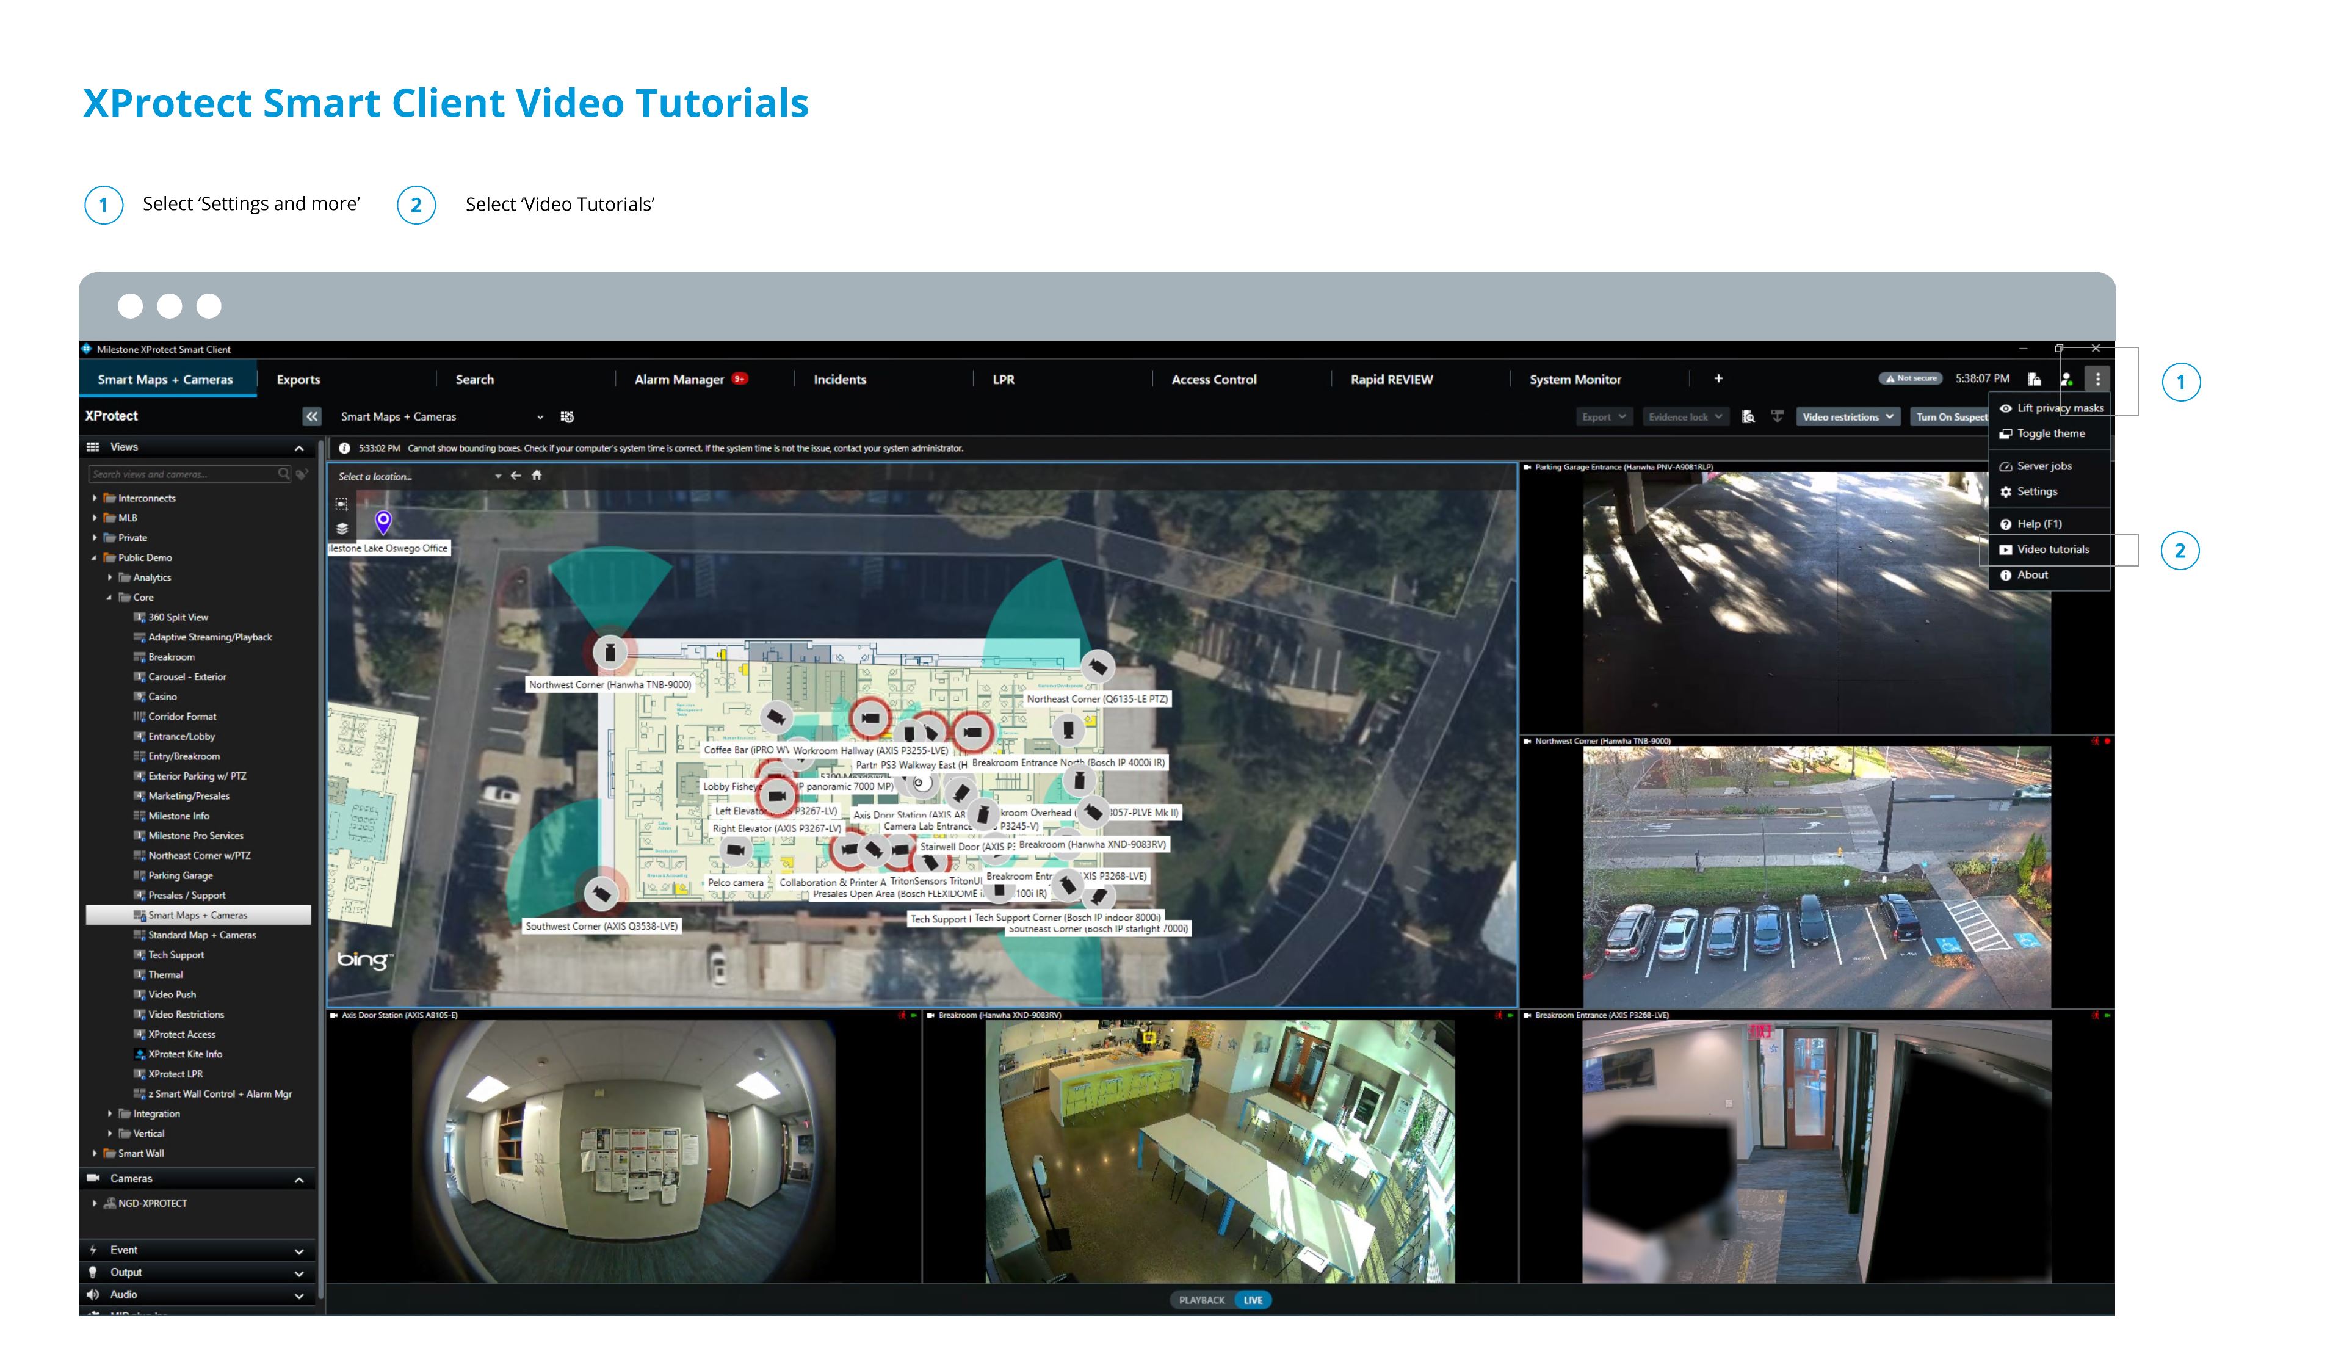Click Turn On Suspect button

(x=1950, y=416)
